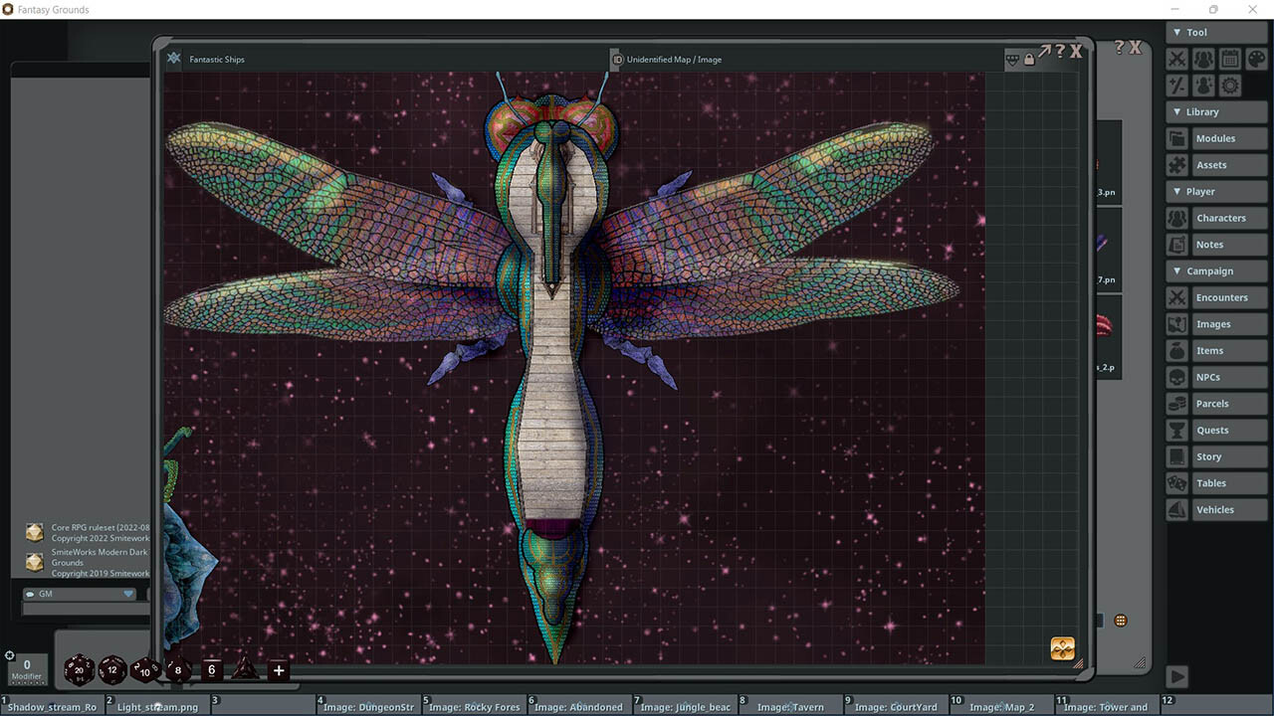Open the Calendar tool icon
This screenshot has width=1274, height=716.
(1229, 58)
